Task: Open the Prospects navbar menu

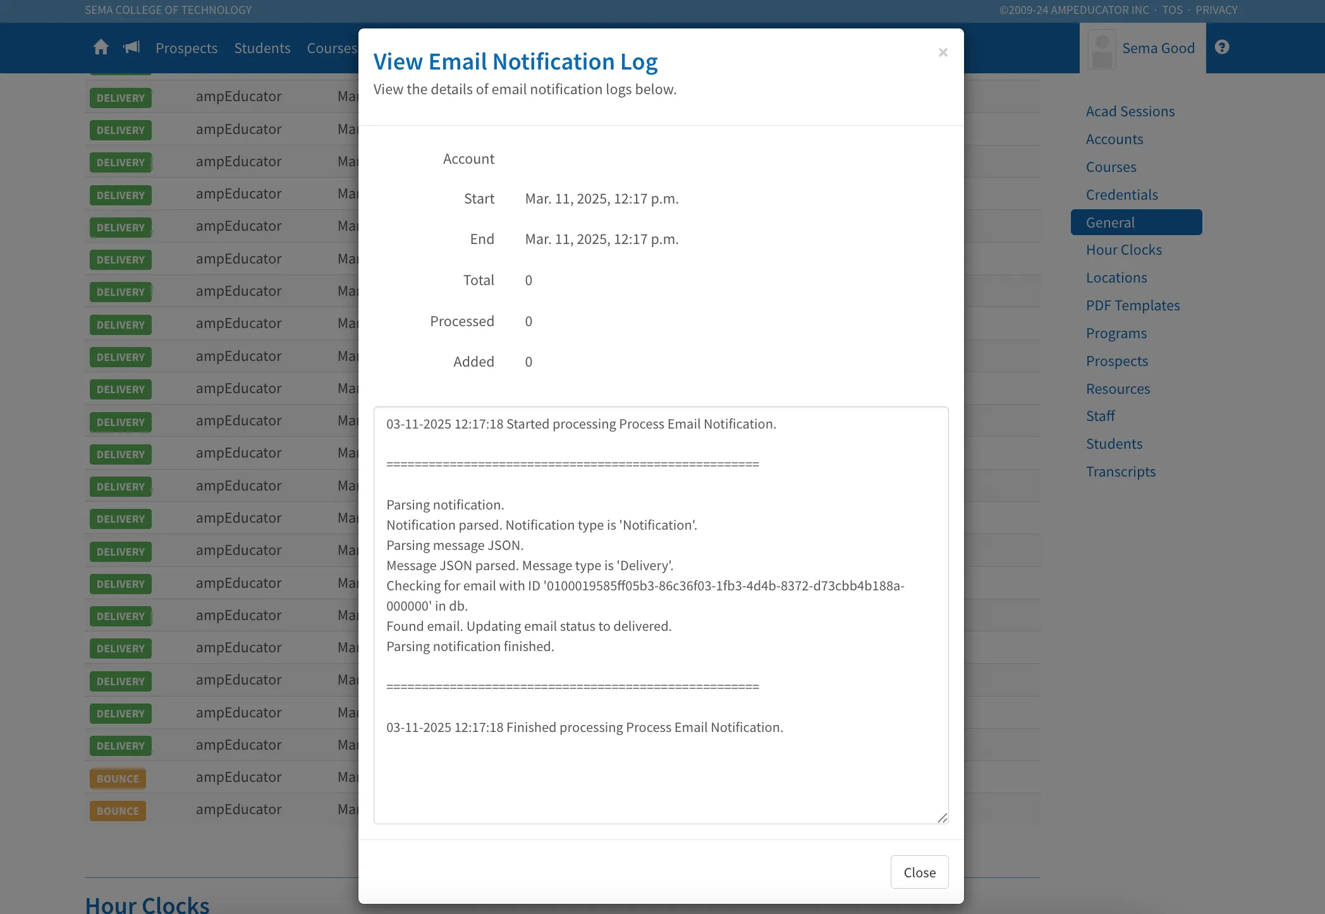Action: [x=186, y=48]
